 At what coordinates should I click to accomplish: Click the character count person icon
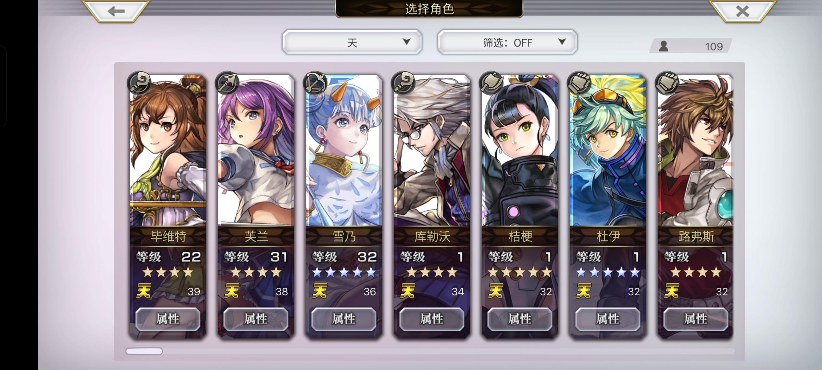pos(664,46)
